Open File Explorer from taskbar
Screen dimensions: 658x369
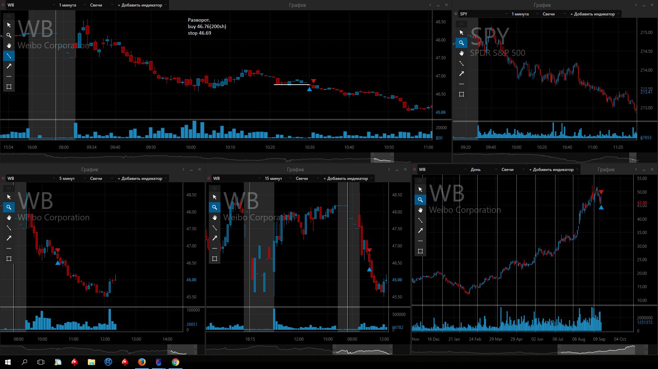click(91, 362)
